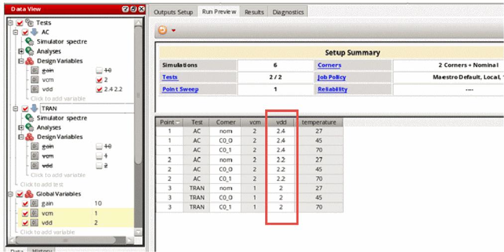Click vcm icon under Global Variables
The height and width of the screenshot is (252, 504).
pos(34,213)
